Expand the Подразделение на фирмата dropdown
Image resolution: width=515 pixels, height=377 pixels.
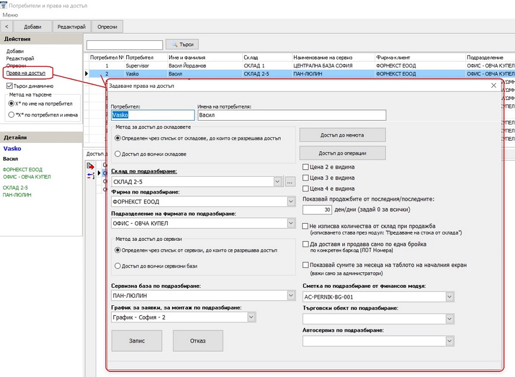[291, 223]
